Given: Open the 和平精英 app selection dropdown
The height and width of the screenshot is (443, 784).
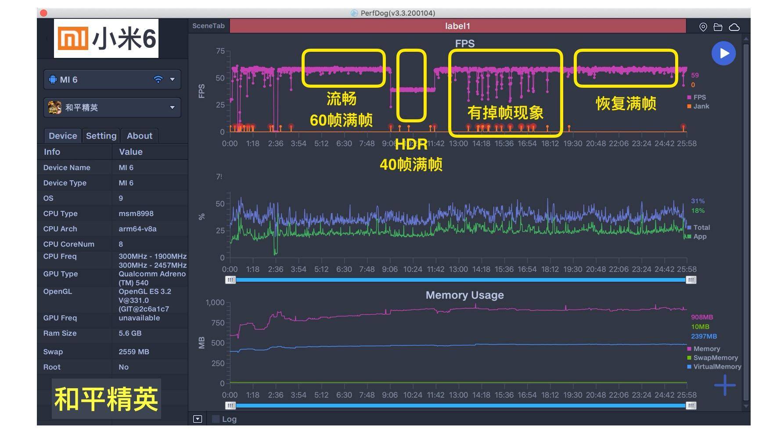Looking at the screenshot, I should [172, 107].
